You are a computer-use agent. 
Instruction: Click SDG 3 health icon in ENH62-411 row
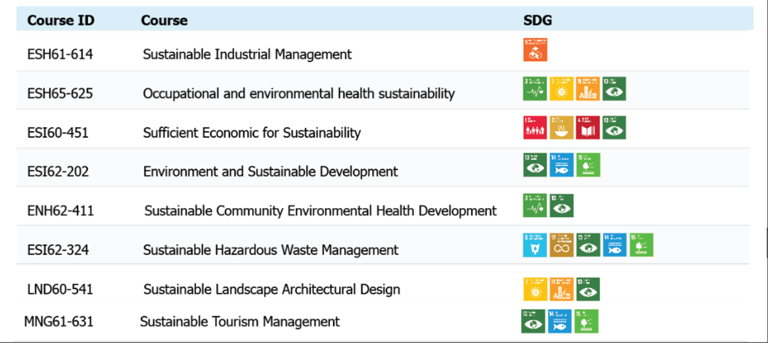(x=535, y=206)
